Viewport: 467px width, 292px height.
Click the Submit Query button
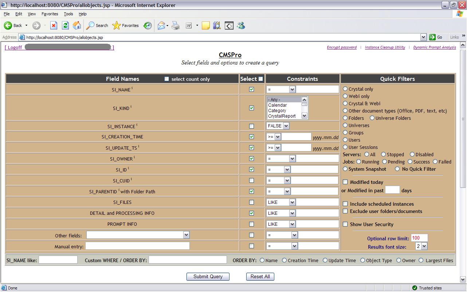pos(208,277)
